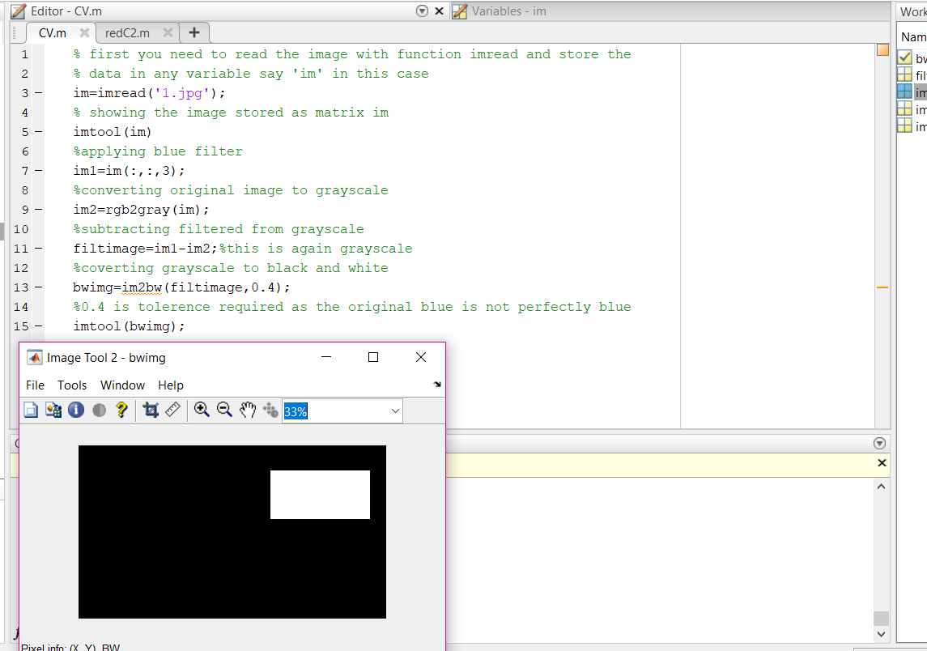Open the File menu of Image Tool
This screenshot has height=651, width=927.
[x=35, y=385]
